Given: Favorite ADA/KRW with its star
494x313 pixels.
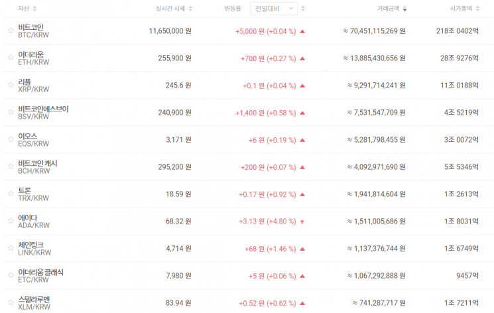Looking at the screenshot, I should (x=11, y=221).
